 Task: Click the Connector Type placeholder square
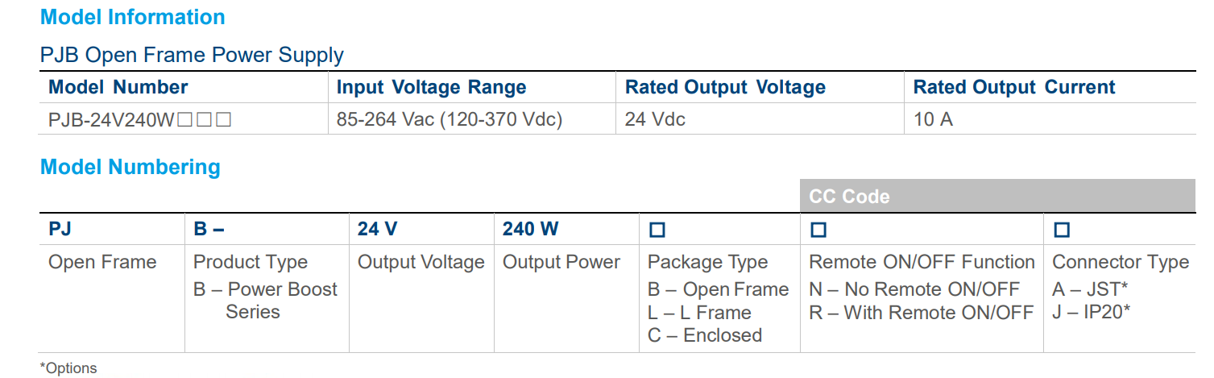click(1062, 231)
